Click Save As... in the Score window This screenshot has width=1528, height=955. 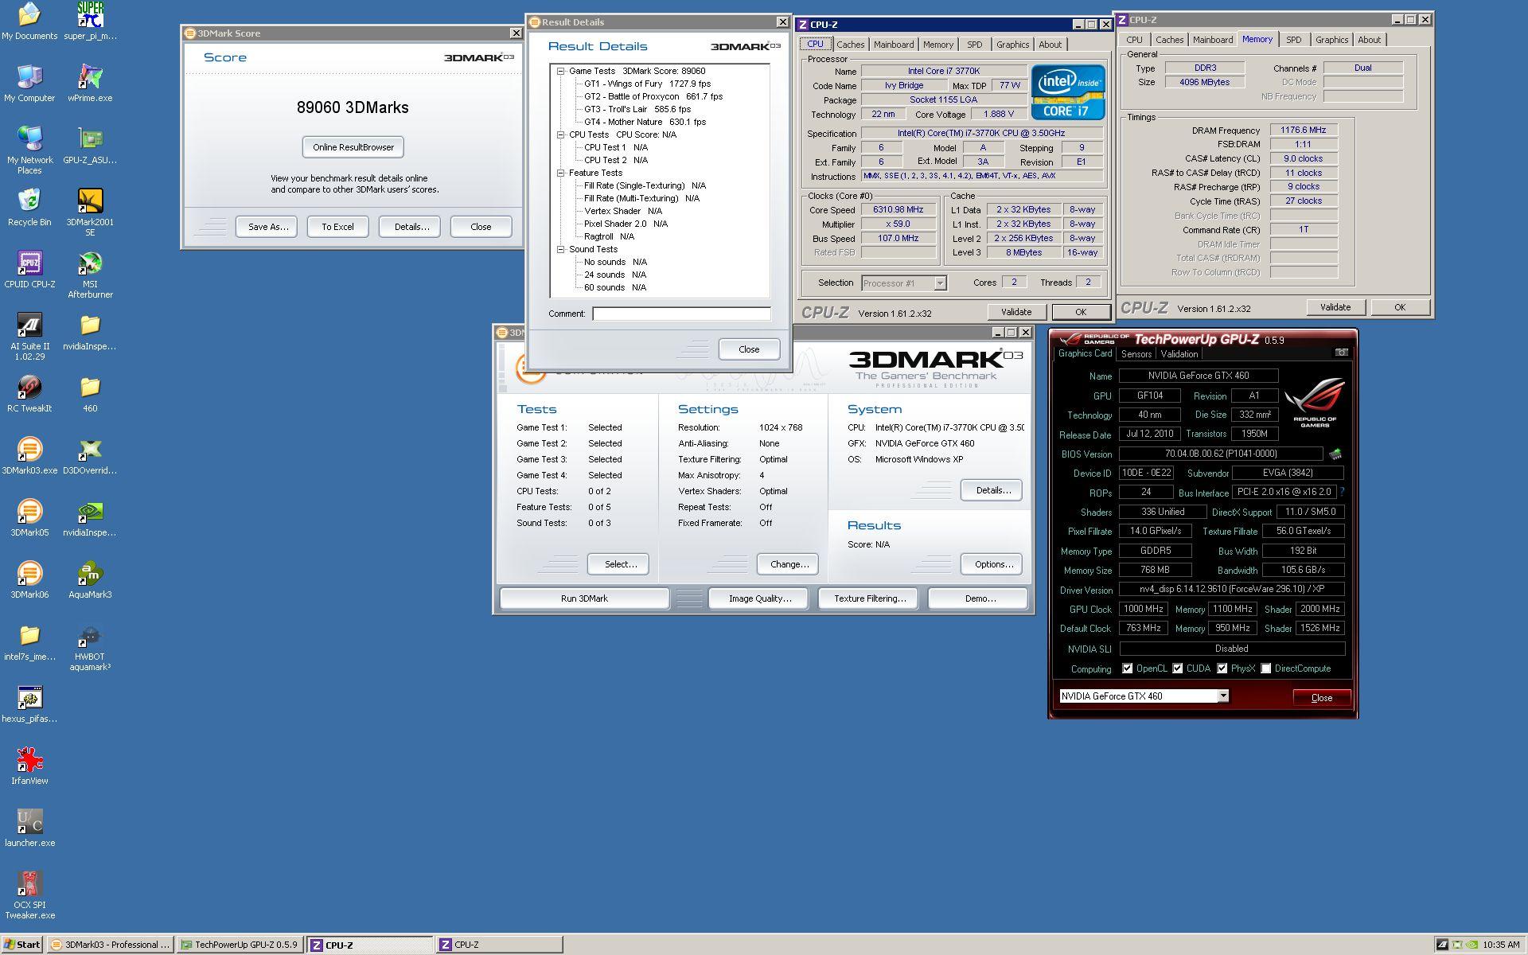coord(267,227)
